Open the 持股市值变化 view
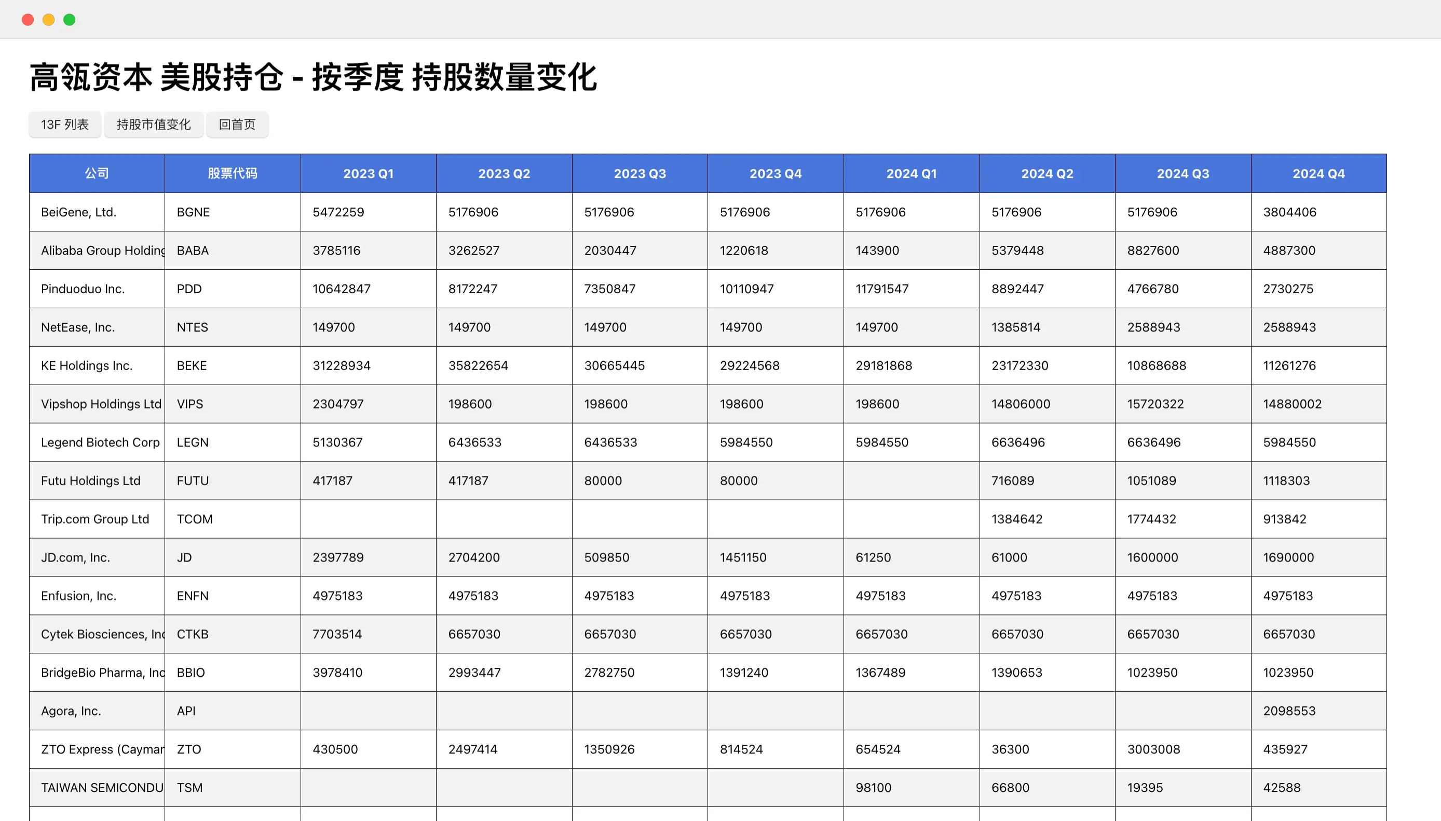The height and width of the screenshot is (821, 1441). (154, 125)
